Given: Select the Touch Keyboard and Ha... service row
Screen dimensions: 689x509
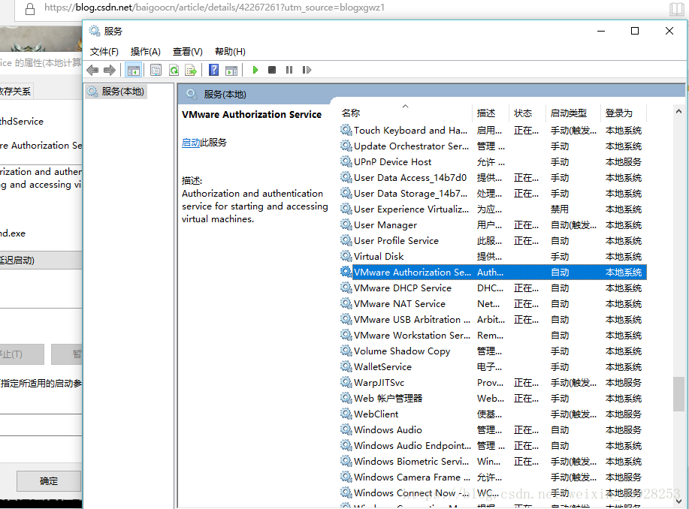Looking at the screenshot, I should click(493, 131).
